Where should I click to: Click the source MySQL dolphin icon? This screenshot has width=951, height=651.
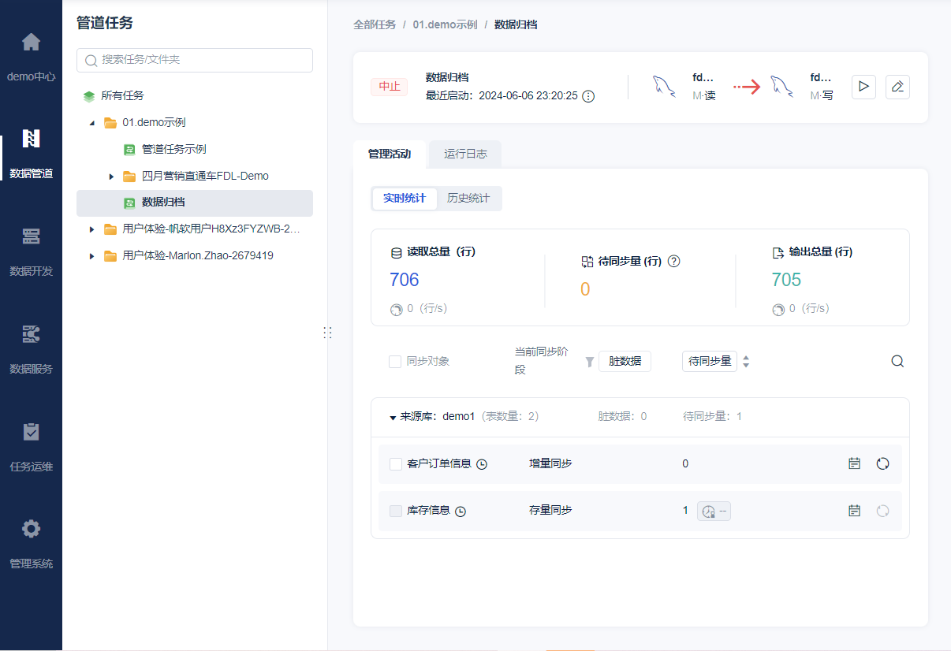(665, 86)
